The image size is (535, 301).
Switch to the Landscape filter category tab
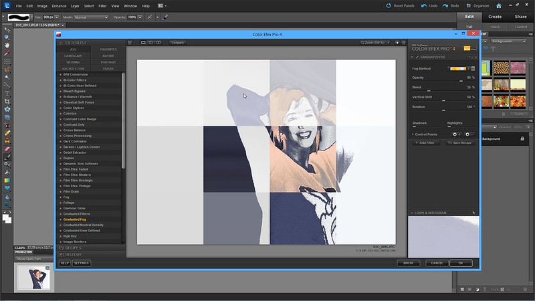tap(74, 56)
